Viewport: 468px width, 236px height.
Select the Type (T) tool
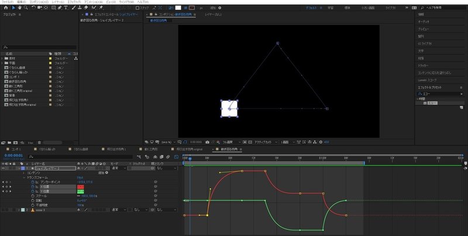click(66, 8)
